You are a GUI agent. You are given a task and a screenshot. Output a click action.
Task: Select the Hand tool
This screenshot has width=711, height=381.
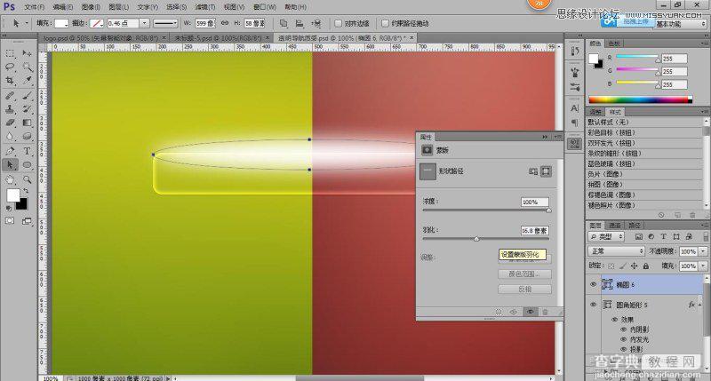10,180
